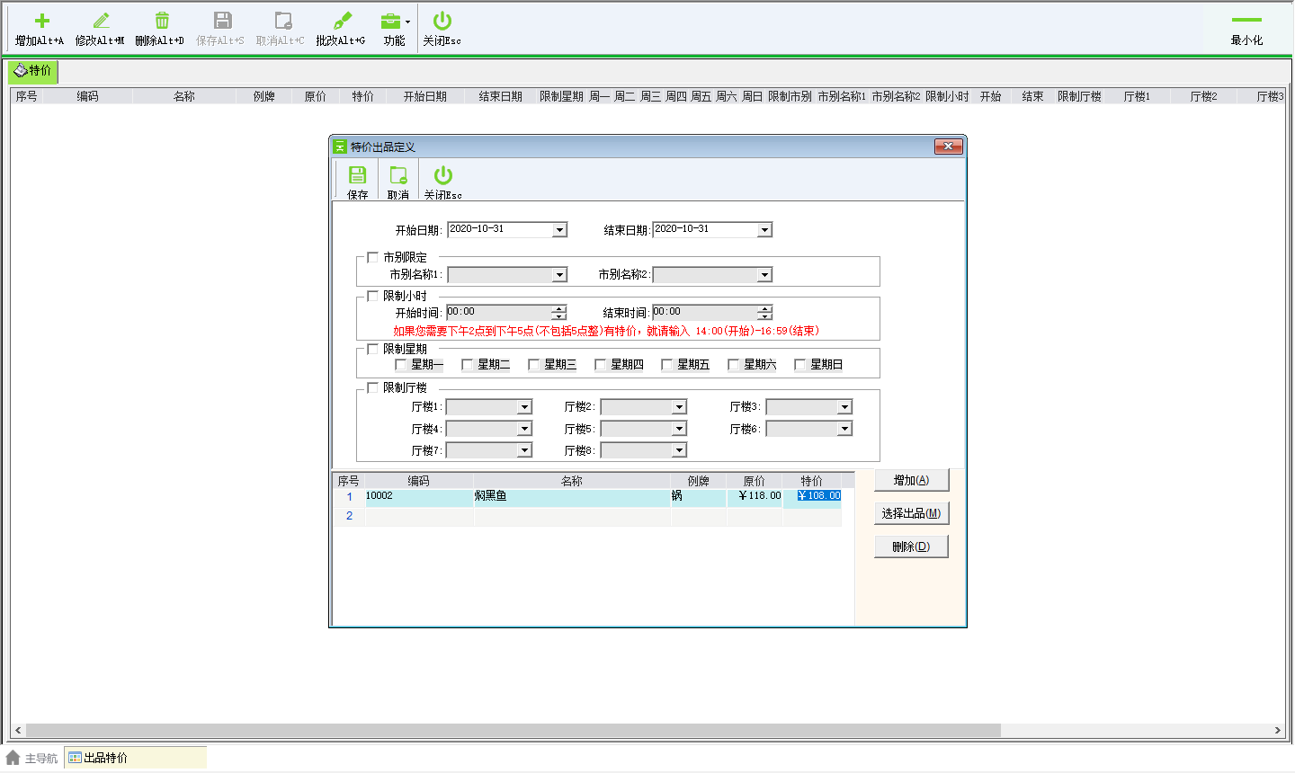Enable the 限制小时 checkbox

point(373,296)
